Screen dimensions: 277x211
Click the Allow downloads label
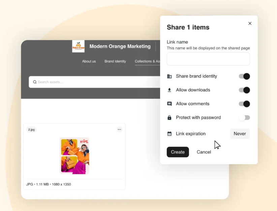[x=193, y=90]
